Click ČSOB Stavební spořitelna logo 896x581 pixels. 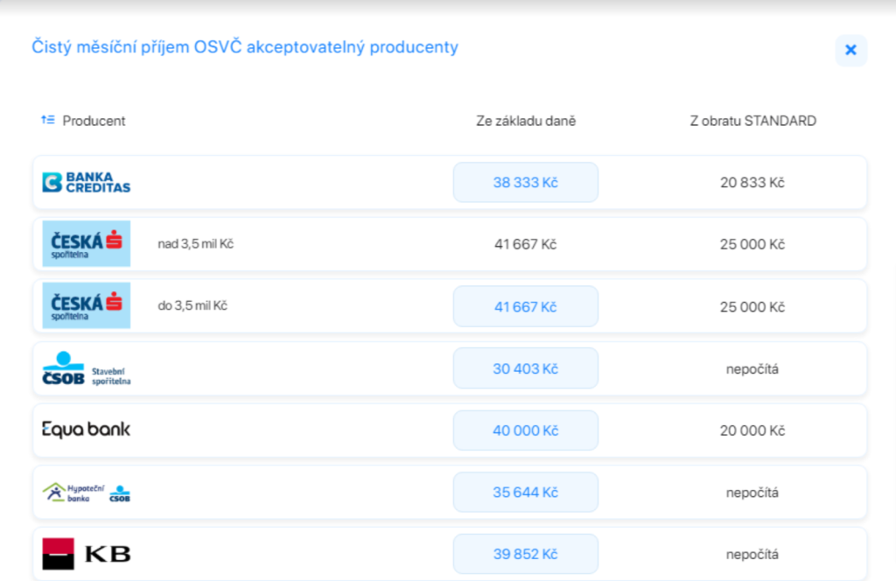coord(87,369)
